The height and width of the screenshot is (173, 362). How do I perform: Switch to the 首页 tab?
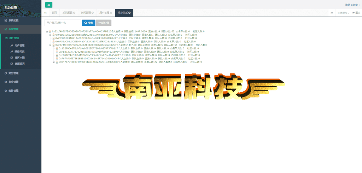(x=54, y=13)
